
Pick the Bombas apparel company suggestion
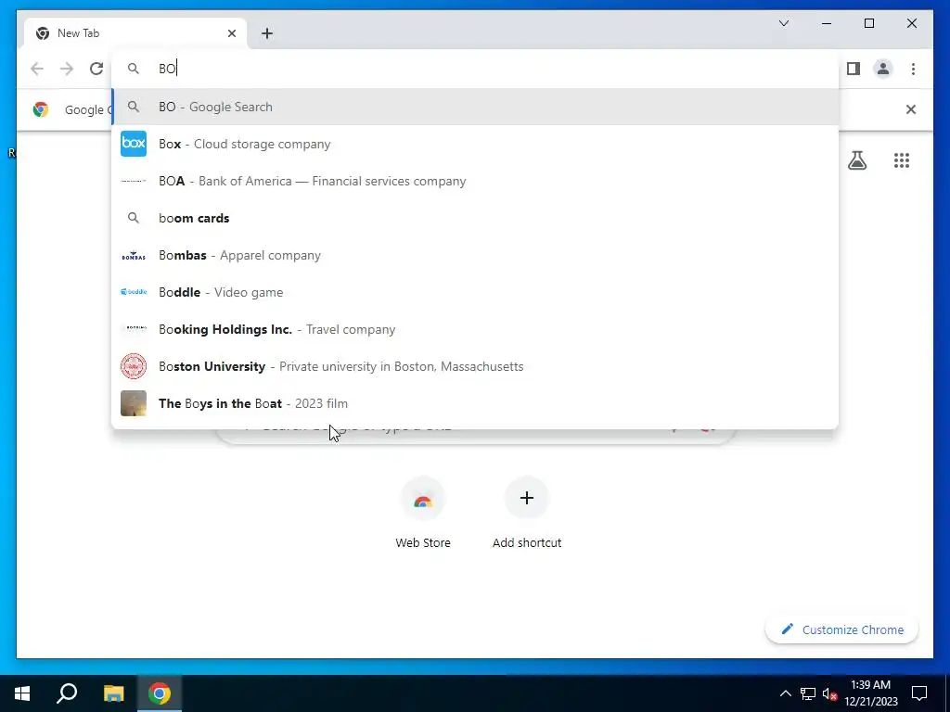(475, 255)
